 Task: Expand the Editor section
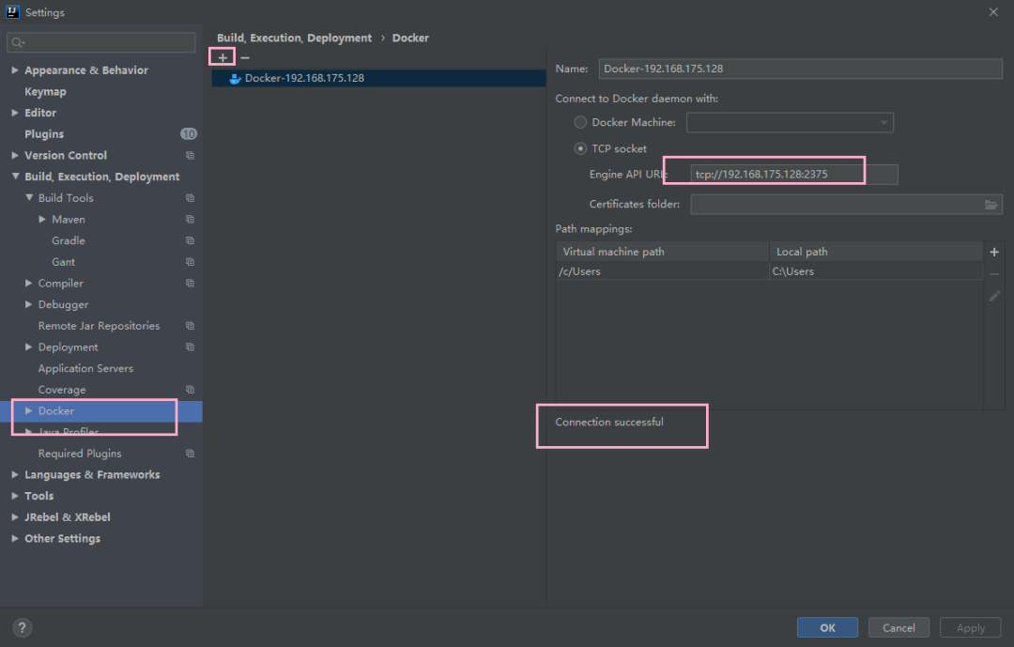coord(15,113)
